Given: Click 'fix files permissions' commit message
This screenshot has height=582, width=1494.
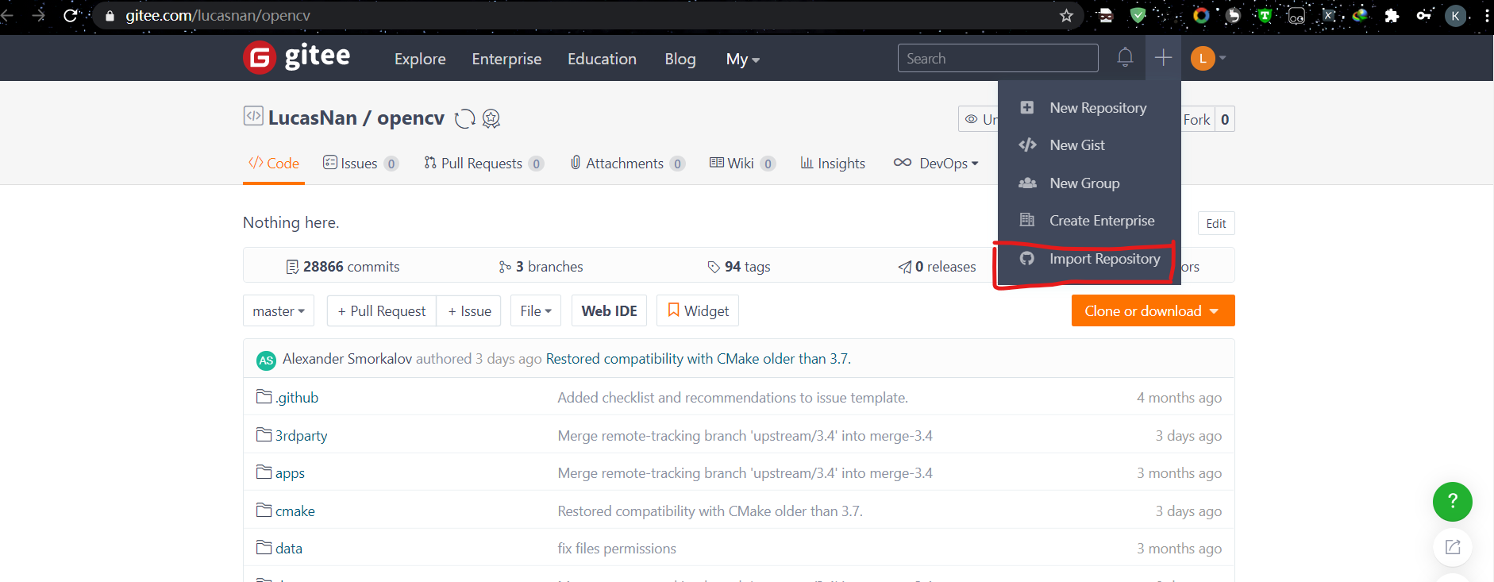Looking at the screenshot, I should click(617, 549).
